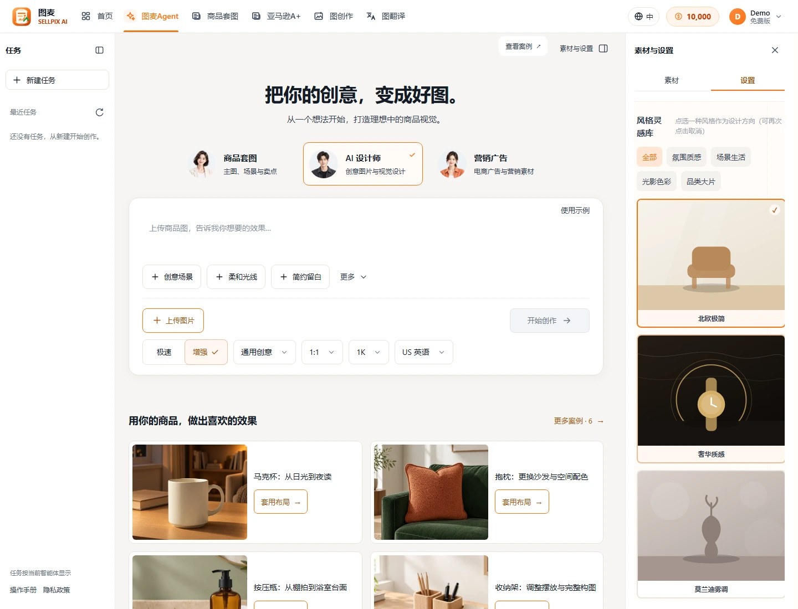Open the US 英语 language dropdown
Image resolution: width=798 pixels, height=609 pixels.
424,352
